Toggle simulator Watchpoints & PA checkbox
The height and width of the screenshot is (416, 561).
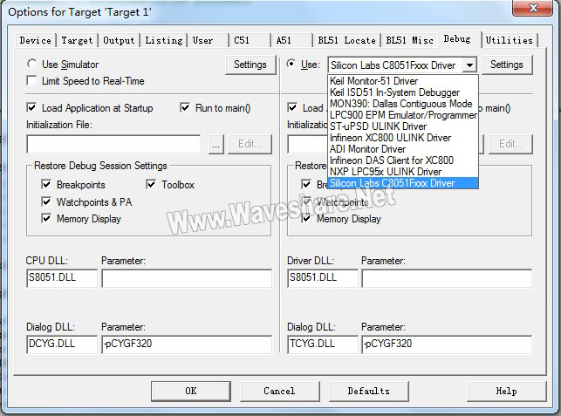(x=46, y=201)
